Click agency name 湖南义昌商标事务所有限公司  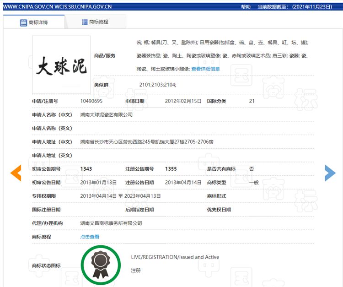pyautogui.click(x=111, y=223)
